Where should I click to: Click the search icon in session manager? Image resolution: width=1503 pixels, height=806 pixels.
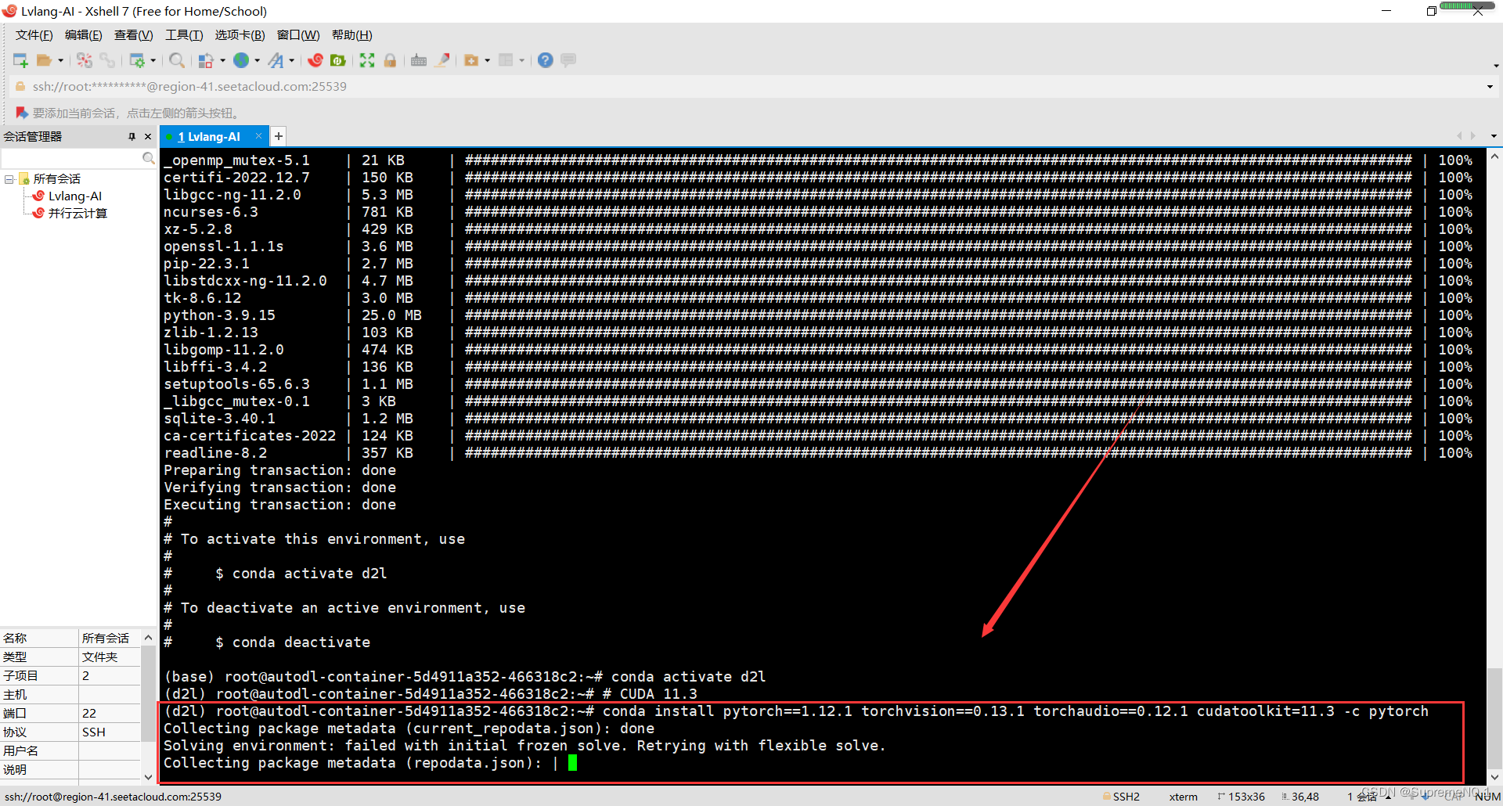point(148,158)
